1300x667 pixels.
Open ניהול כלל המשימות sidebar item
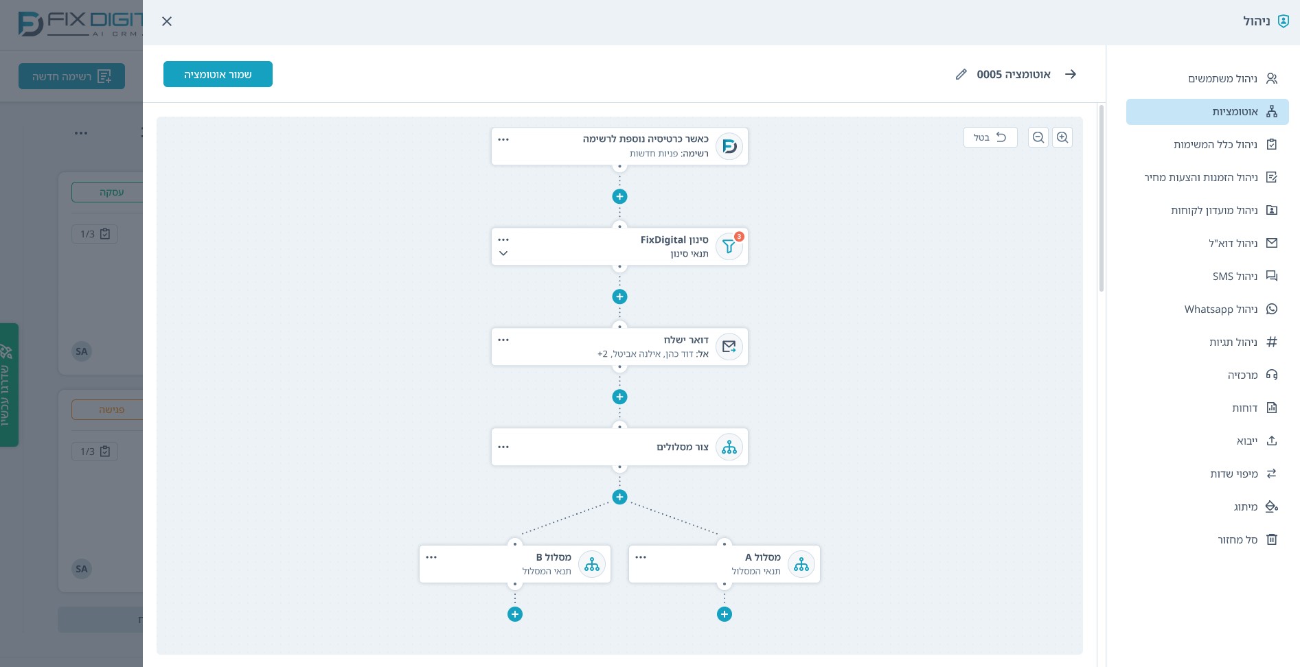point(1207,145)
